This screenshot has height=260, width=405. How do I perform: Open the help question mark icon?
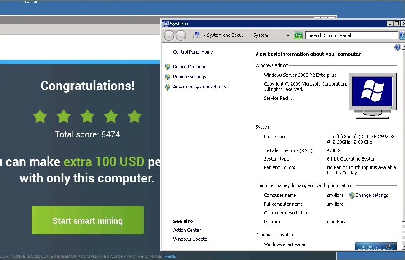[397, 47]
